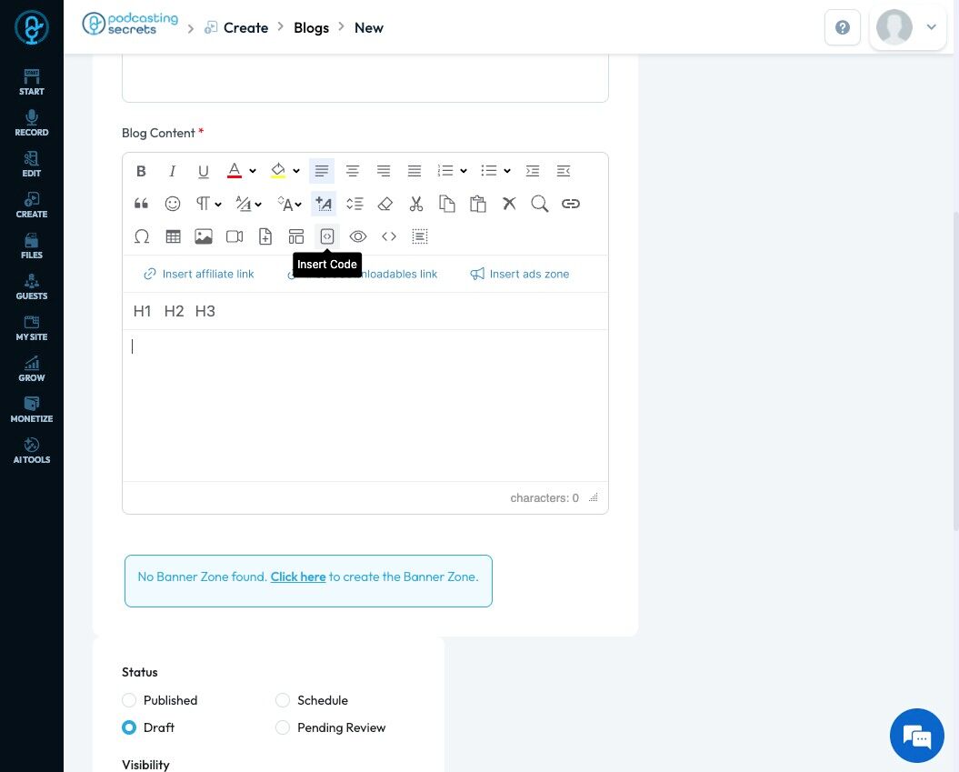Viewport: 959px width, 772px height.
Task: Justify text alignment
Action: pyautogui.click(x=415, y=171)
